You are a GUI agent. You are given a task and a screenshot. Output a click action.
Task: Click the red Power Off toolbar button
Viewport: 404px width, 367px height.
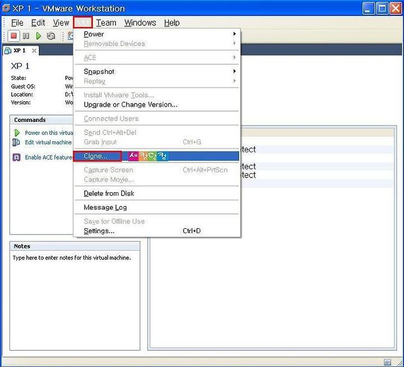coord(13,35)
